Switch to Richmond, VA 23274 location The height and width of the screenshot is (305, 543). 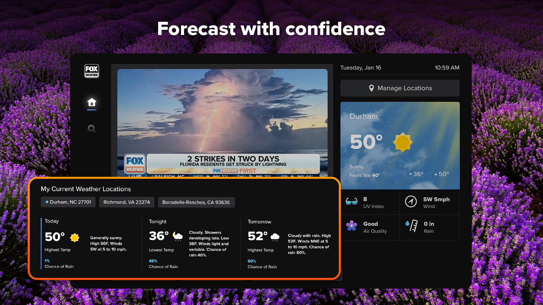[x=126, y=202]
